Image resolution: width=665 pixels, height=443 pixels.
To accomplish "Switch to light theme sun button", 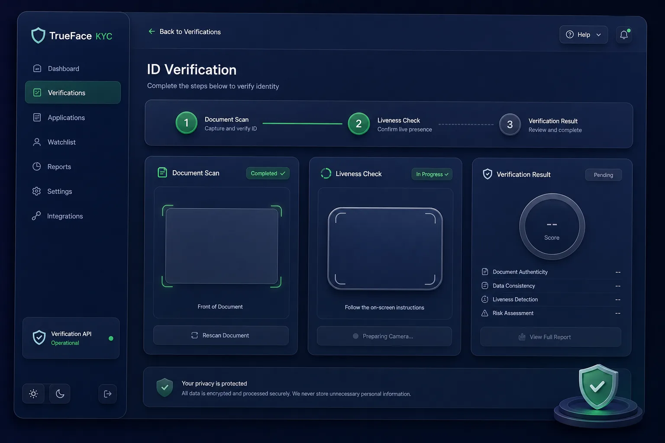I will coord(33,394).
